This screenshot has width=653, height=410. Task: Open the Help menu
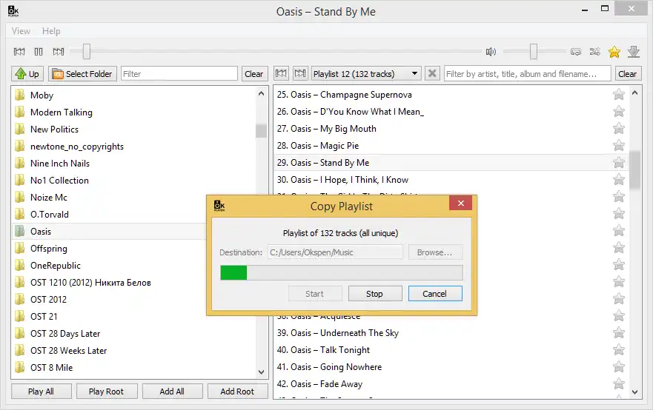point(51,31)
